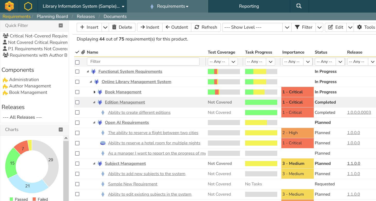Tick the checkbox for Subject Management
This screenshot has height=201, width=376.
(77, 164)
